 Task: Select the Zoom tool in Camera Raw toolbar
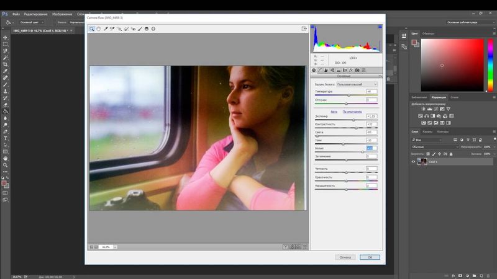pyautogui.click(x=91, y=29)
